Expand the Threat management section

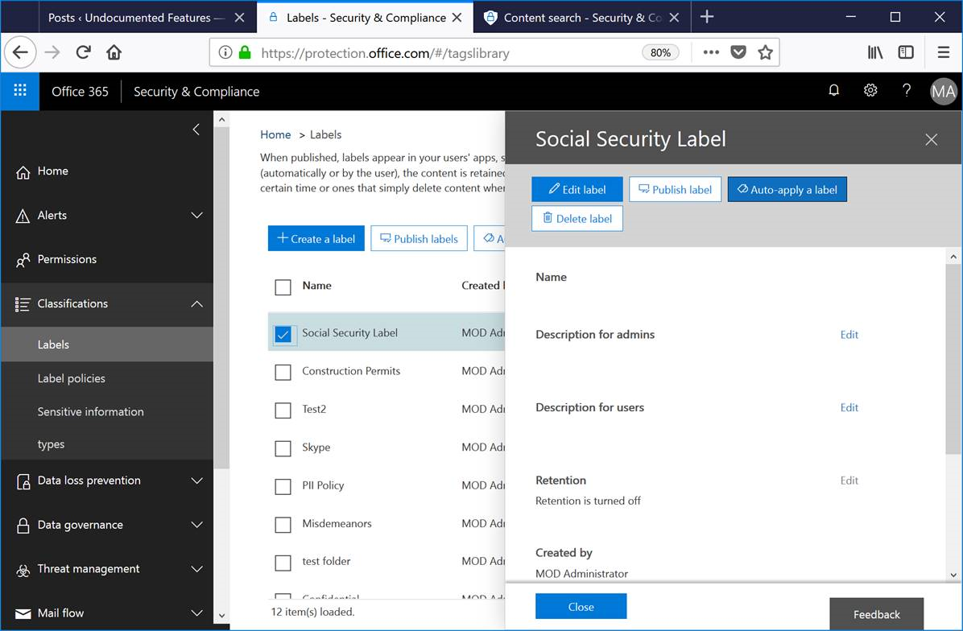88,569
